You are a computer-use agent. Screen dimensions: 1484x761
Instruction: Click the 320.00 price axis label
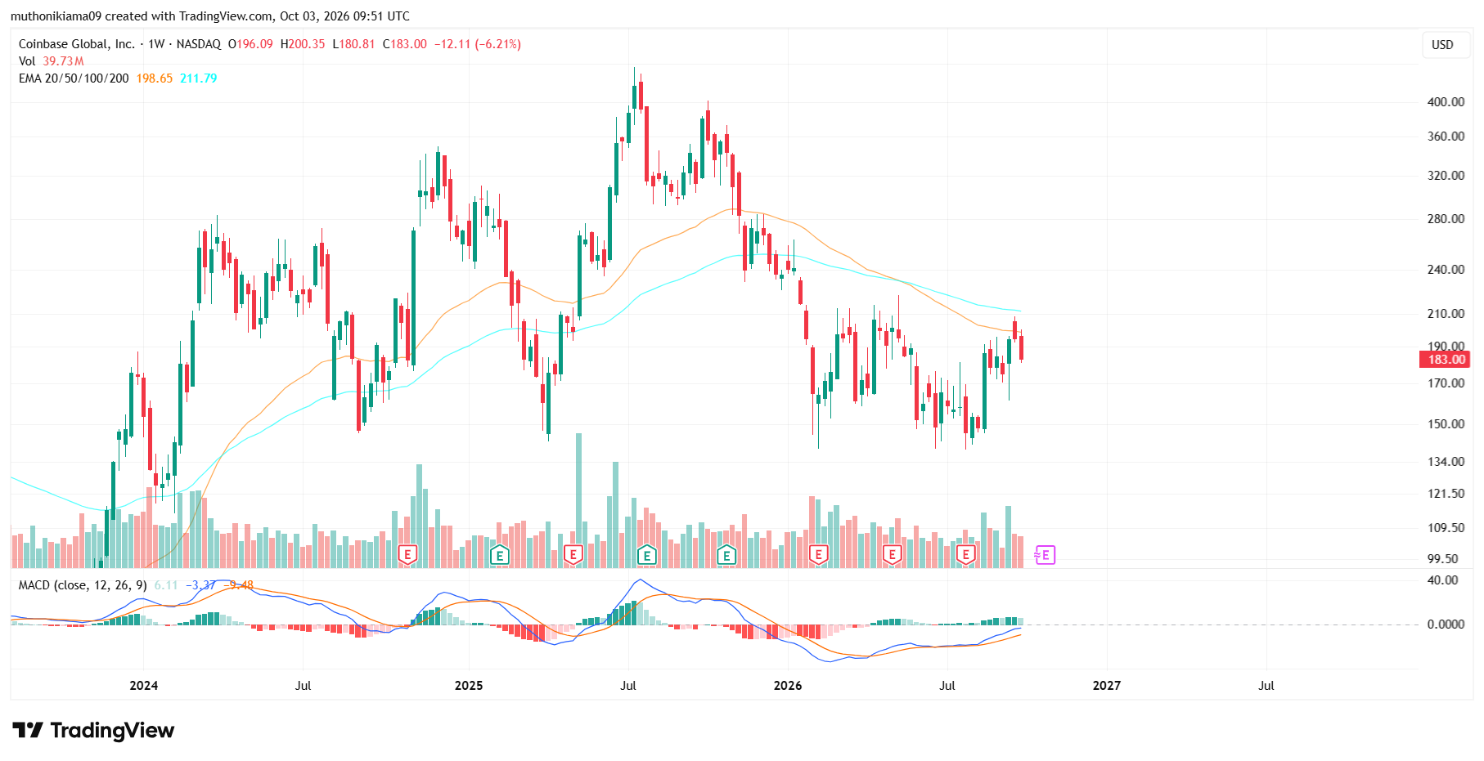tap(1446, 176)
